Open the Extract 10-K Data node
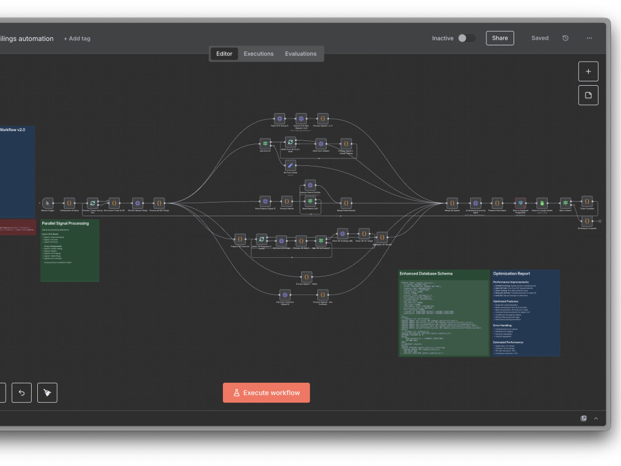This screenshot has width=621, height=466. 301,119
